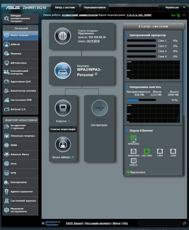Open the ASUS Support link
Screen dimensions: 189x230
74,223
